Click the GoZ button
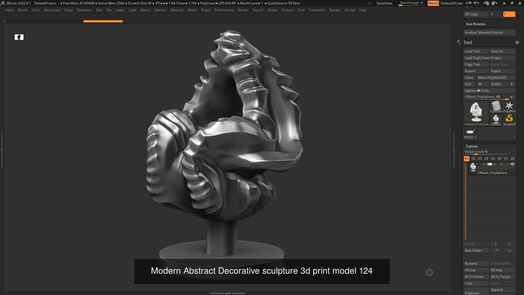524x295 pixels. (469, 84)
